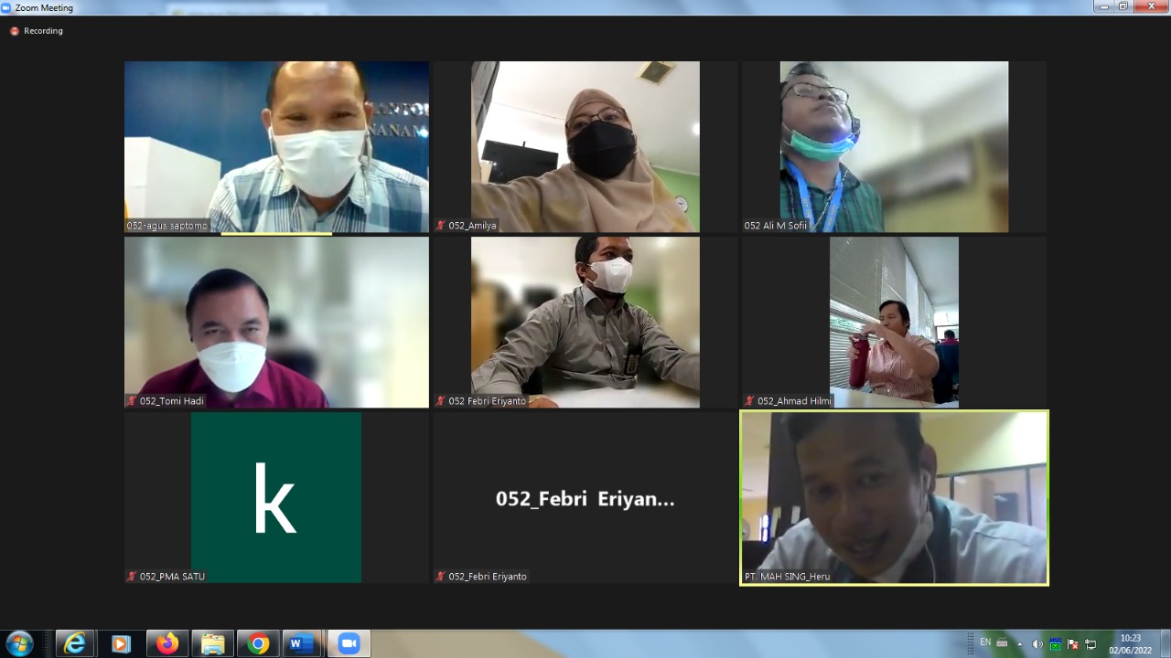This screenshot has height=658, width=1171.
Task: Select the PT. MAH SING_Heru video tile
Action: point(894,497)
